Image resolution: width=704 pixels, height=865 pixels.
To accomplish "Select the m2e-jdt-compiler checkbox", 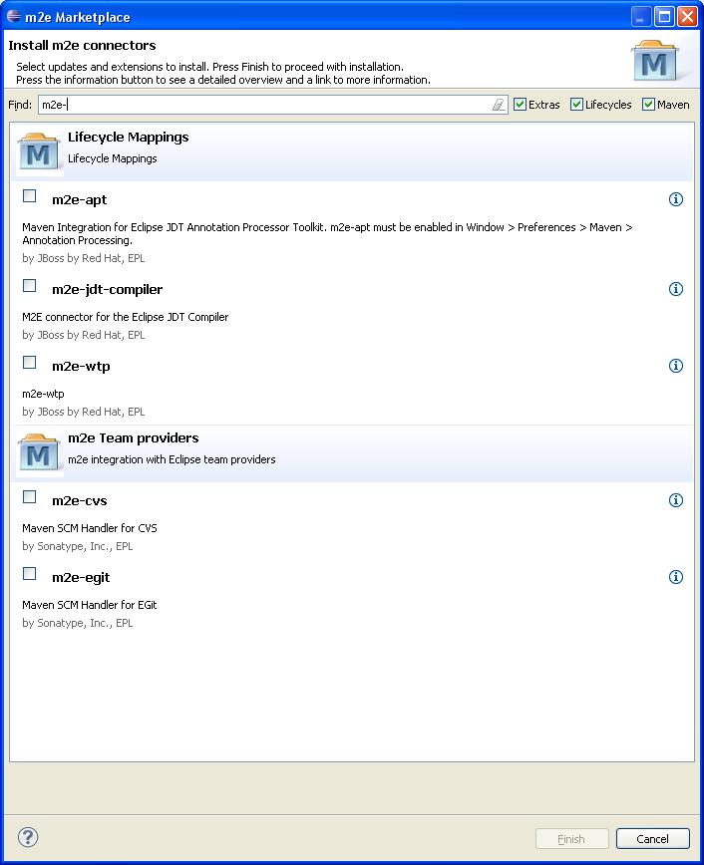I will tap(30, 286).
